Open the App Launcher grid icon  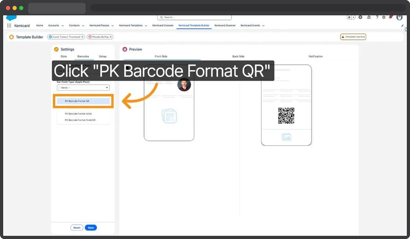[x=9, y=26]
